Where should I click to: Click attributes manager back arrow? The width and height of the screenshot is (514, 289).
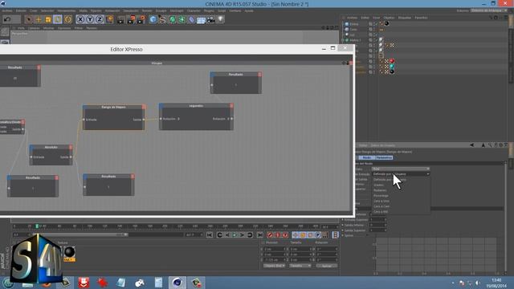[472, 145]
